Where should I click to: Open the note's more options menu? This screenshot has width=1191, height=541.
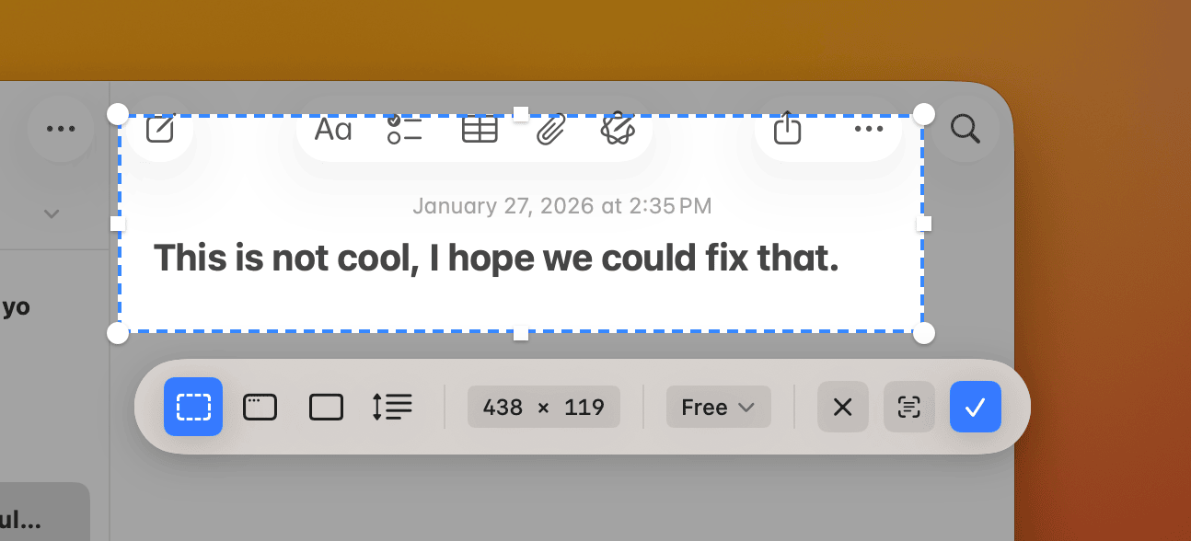[868, 130]
